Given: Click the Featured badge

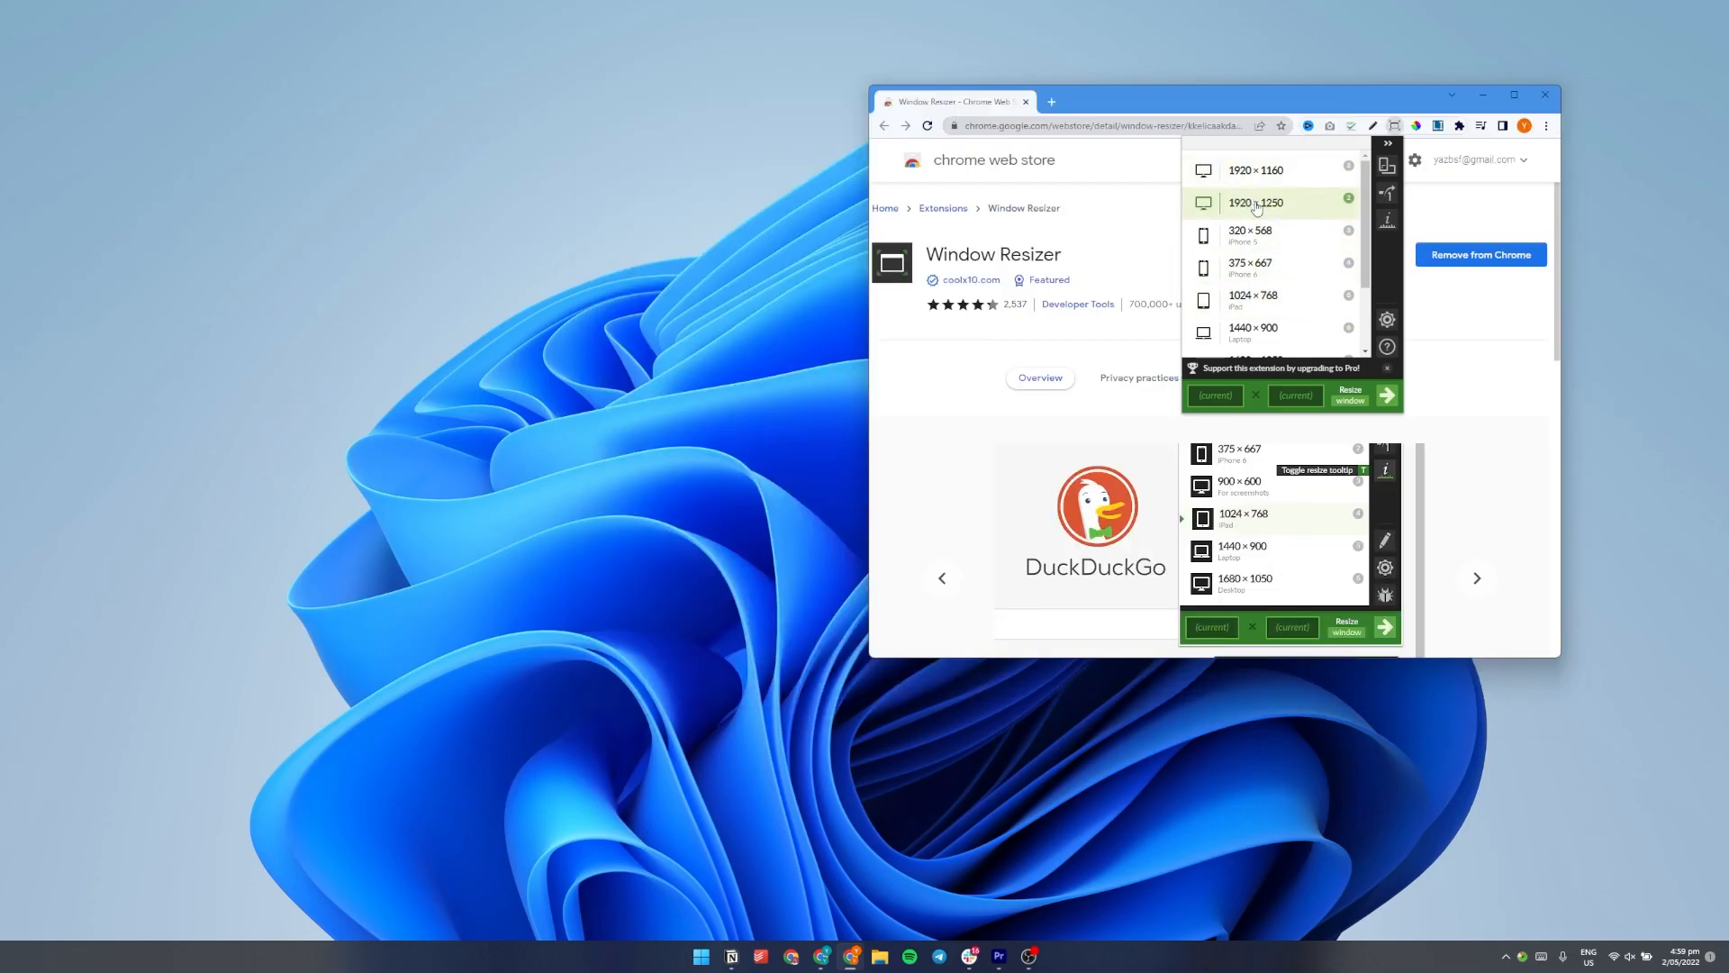Looking at the screenshot, I should tap(1042, 280).
